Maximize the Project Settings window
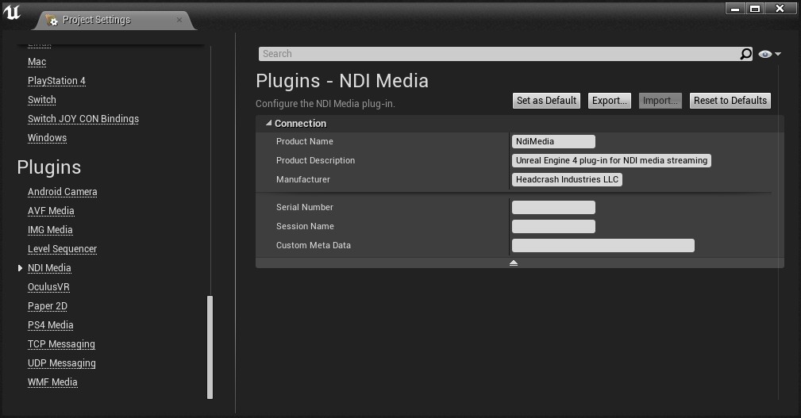 [755, 9]
